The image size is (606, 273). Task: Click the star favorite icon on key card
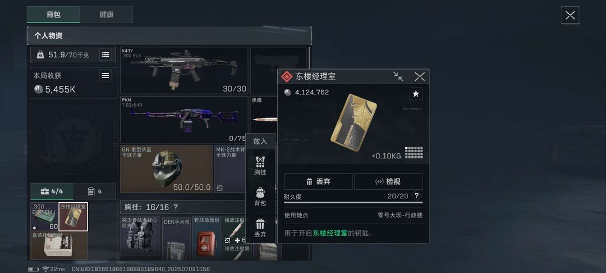click(416, 94)
